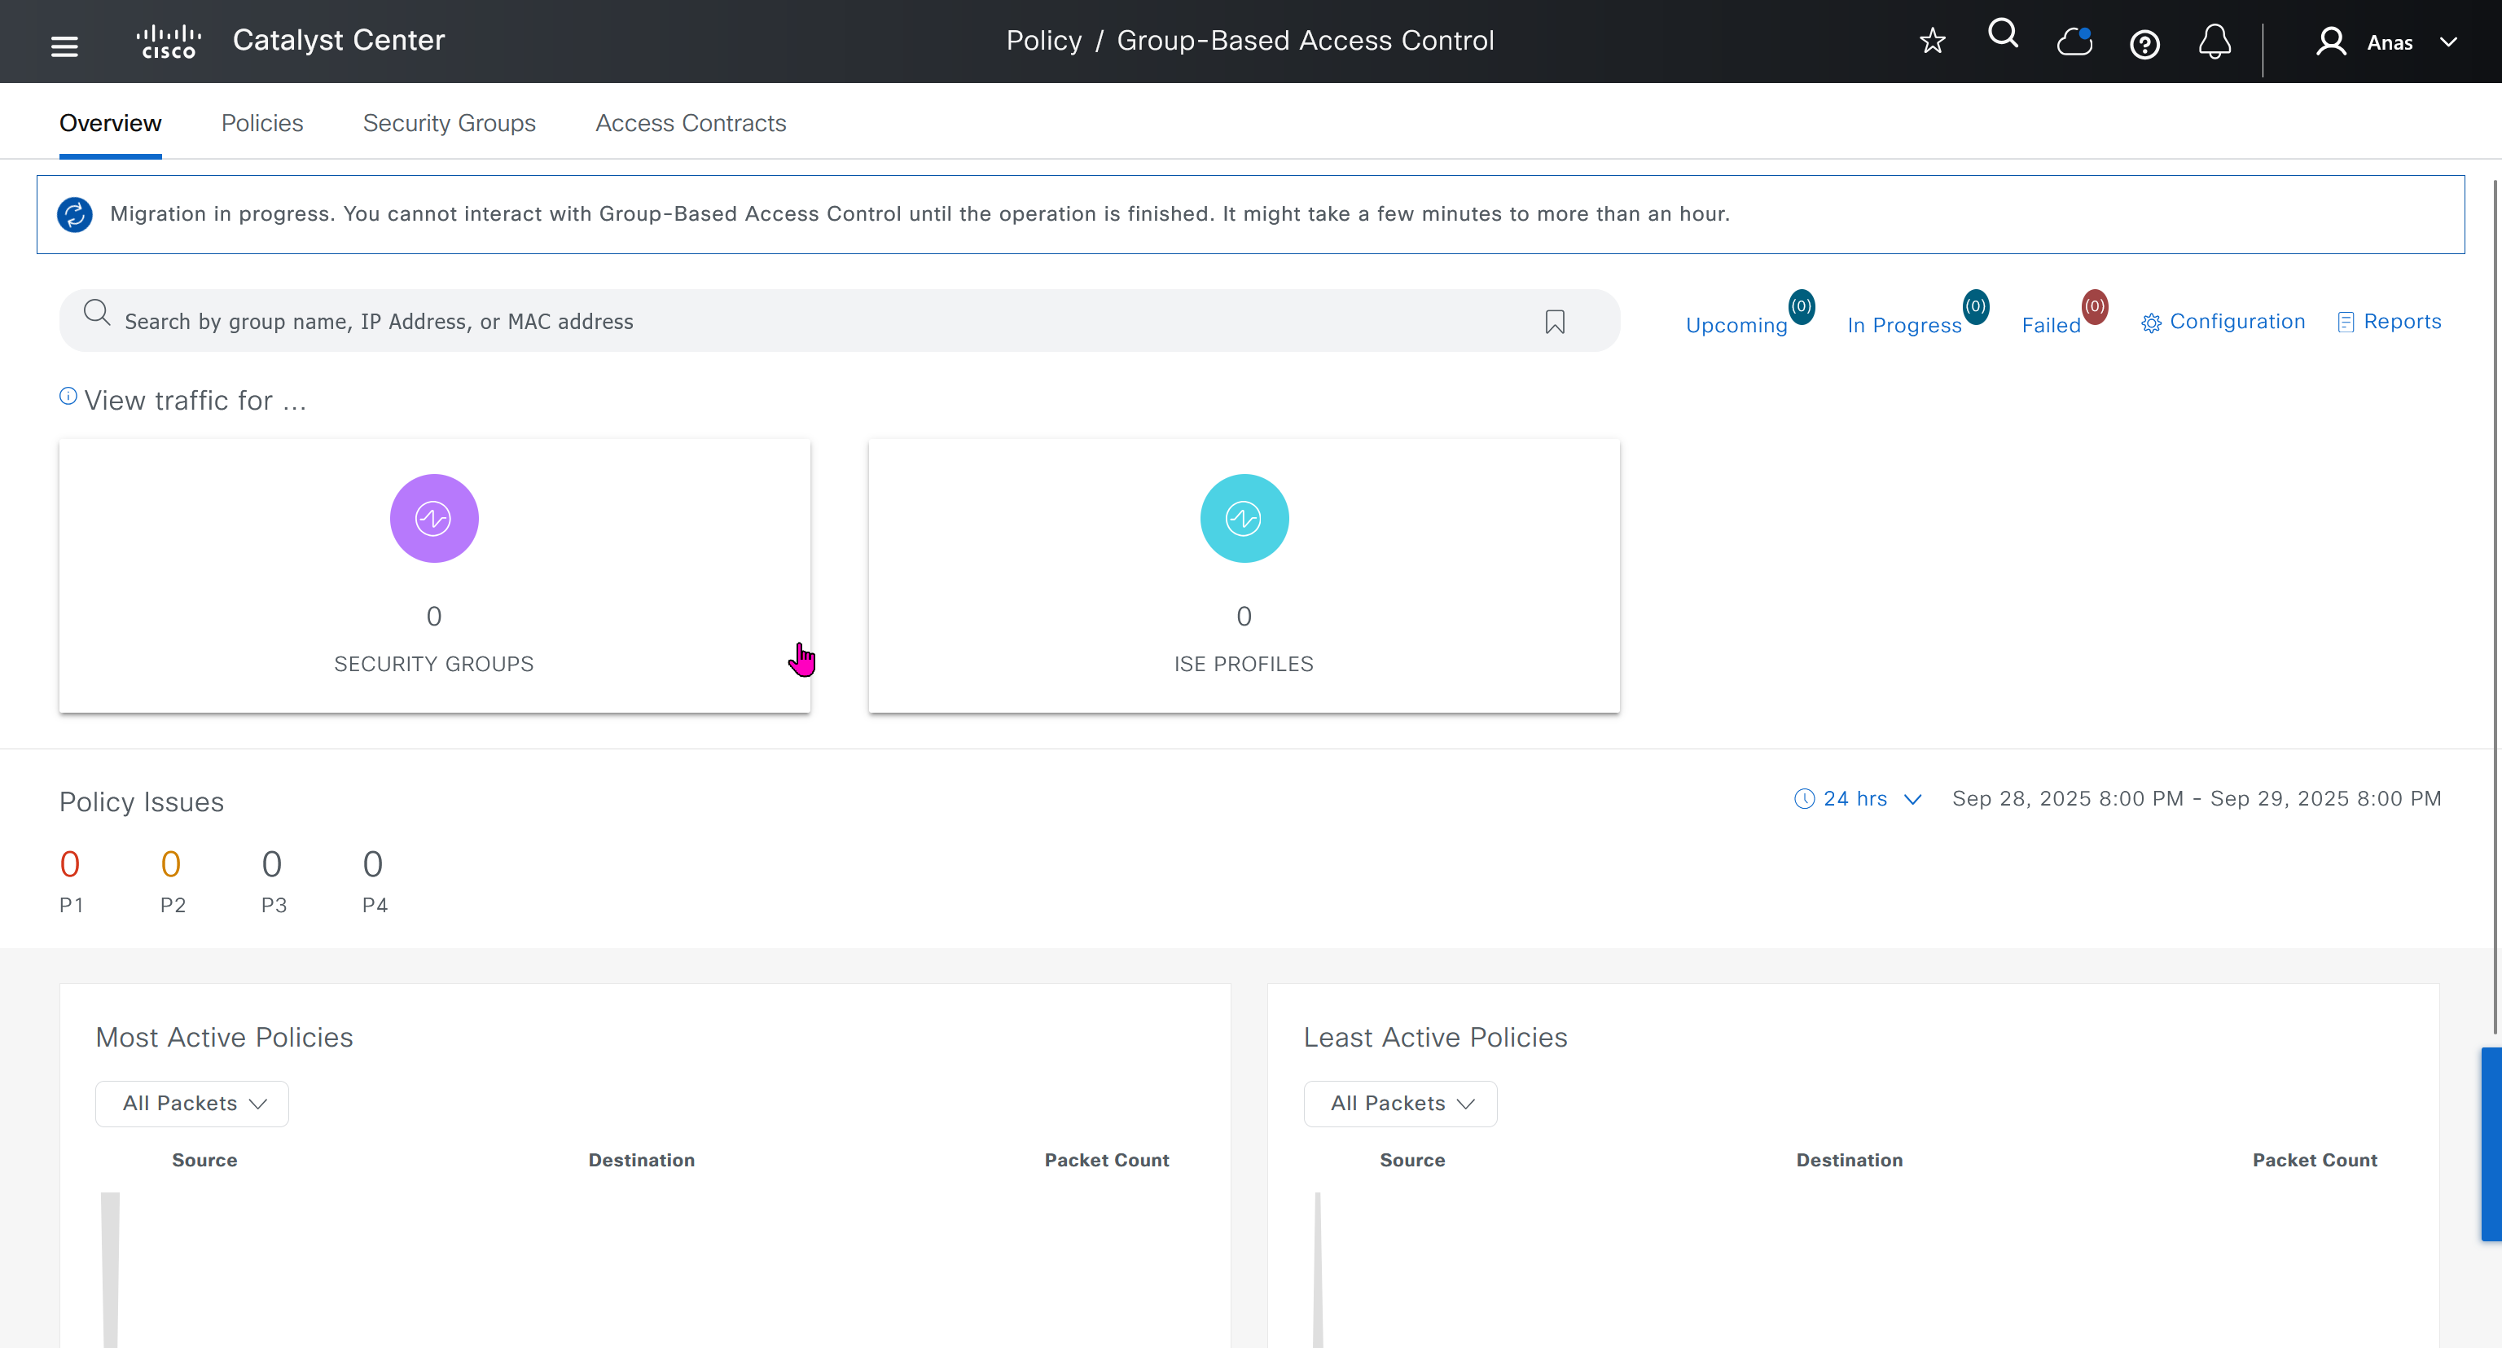2502x1348 pixels.
Task: Click the favorites star icon
Action: click(1932, 41)
